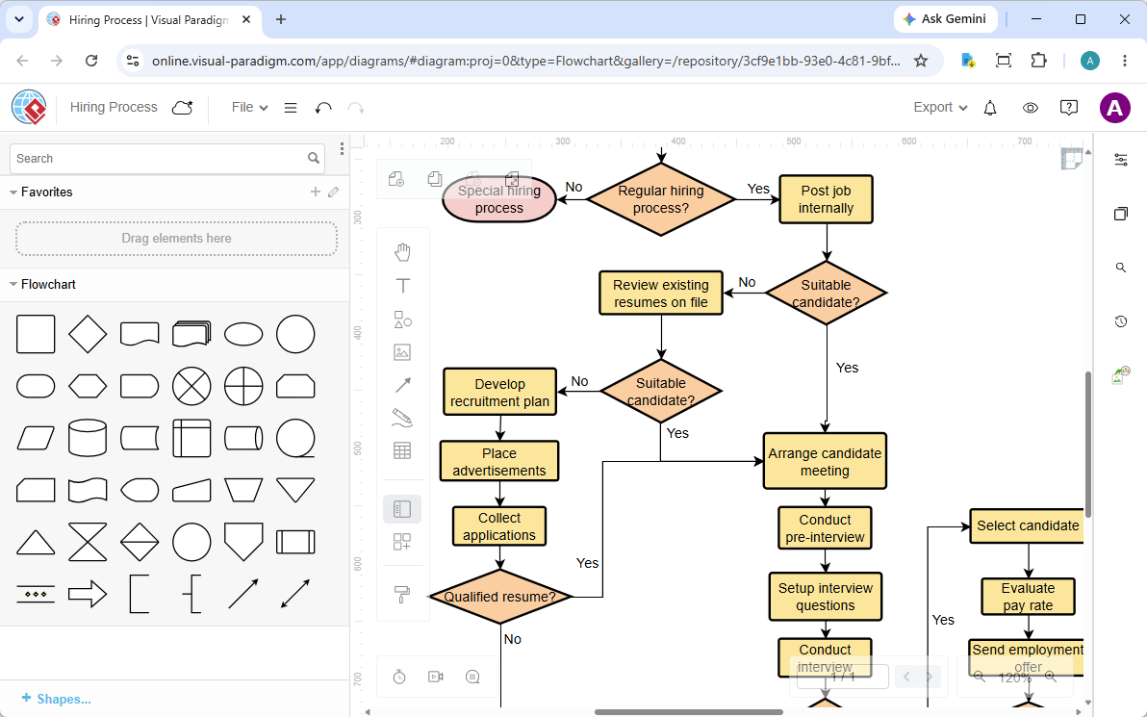The height and width of the screenshot is (717, 1147).
Task: Toggle the shape palette panel button
Action: [x=402, y=509]
